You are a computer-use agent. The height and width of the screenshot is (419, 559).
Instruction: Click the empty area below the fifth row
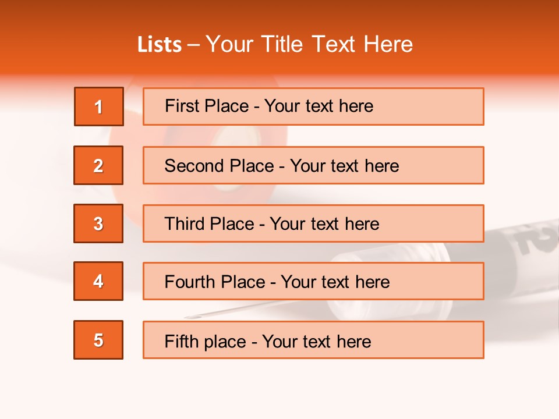coord(279,390)
